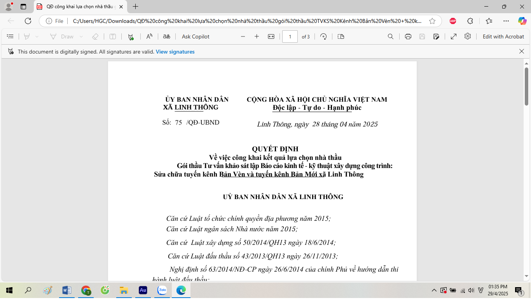Click the page number input field

[290, 36]
